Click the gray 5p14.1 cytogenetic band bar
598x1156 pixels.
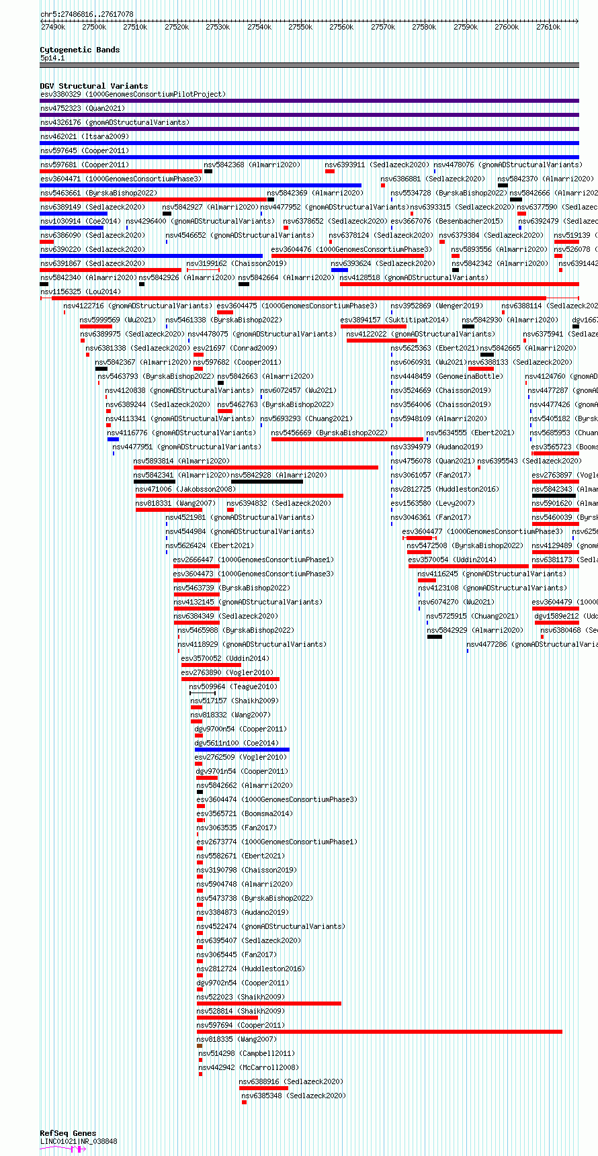point(309,65)
